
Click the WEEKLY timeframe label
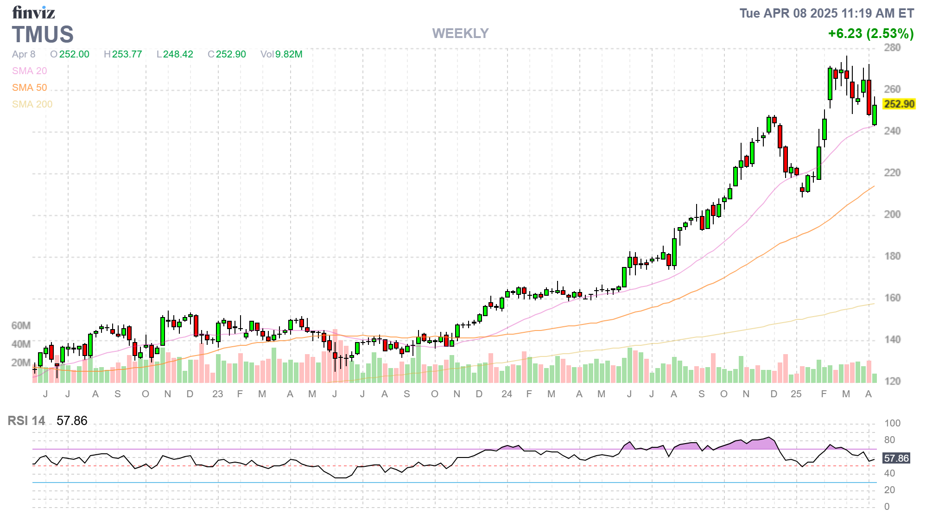(x=460, y=33)
